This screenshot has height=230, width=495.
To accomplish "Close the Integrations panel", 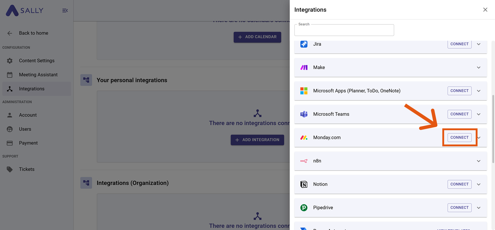I will pyautogui.click(x=485, y=10).
